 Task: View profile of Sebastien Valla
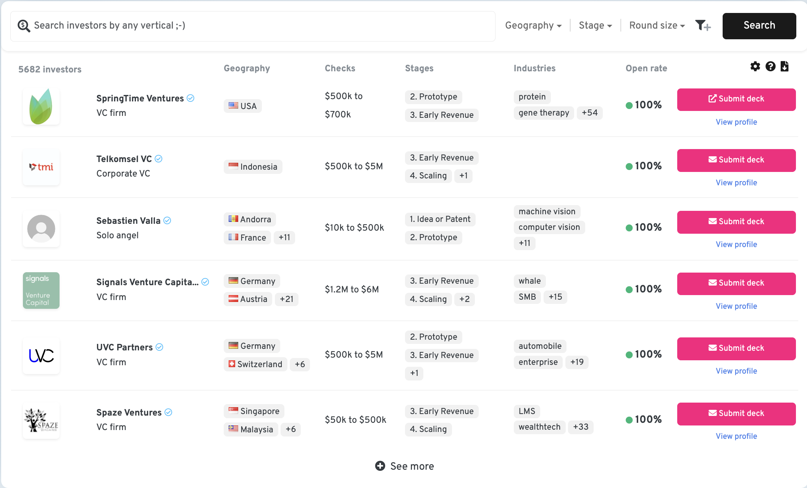point(736,244)
